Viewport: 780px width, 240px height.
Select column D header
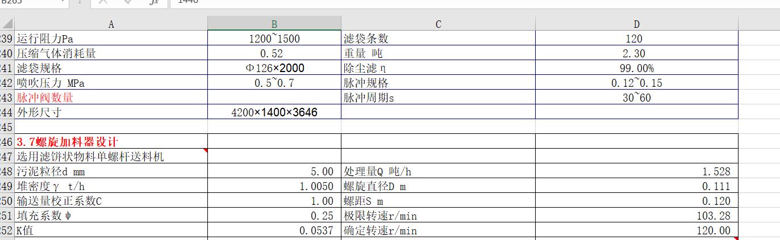[637, 24]
